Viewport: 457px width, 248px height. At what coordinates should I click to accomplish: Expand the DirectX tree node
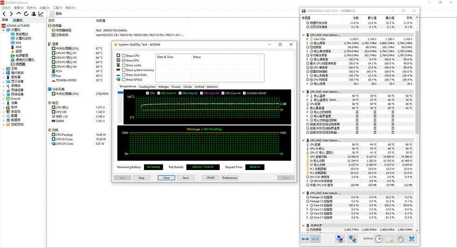[4, 99]
